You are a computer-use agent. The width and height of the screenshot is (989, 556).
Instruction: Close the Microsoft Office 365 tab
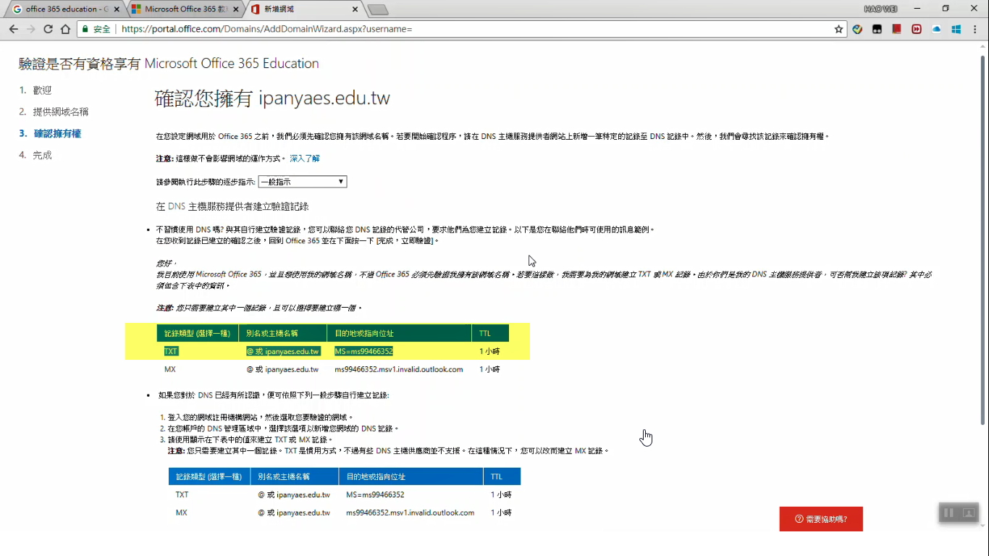[x=236, y=9]
